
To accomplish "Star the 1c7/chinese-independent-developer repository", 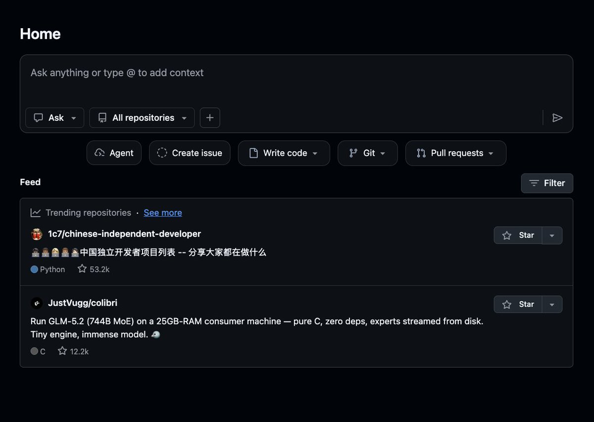I will [518, 235].
